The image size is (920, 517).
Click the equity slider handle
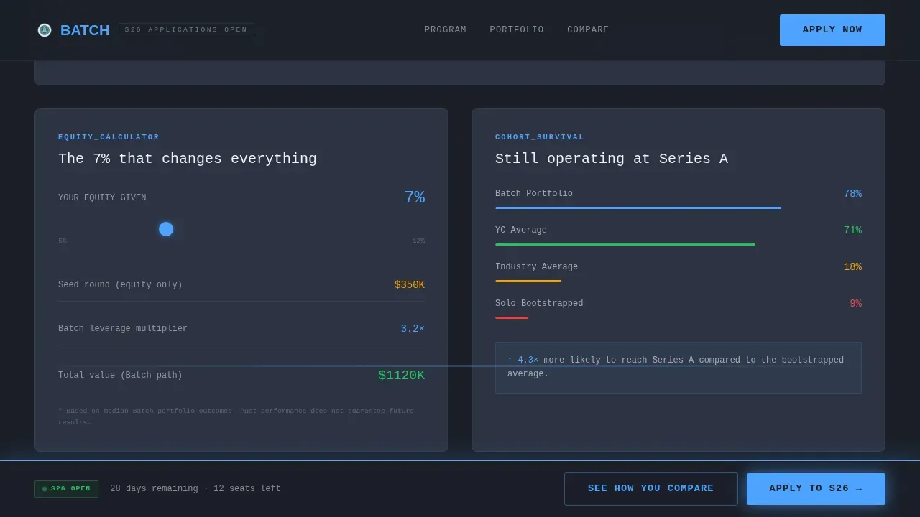[x=166, y=229]
